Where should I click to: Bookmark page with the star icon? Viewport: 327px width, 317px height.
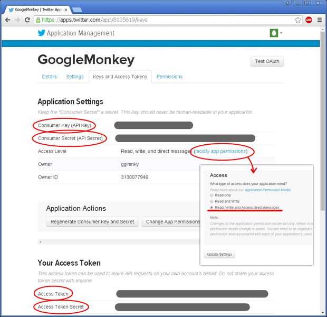point(297,20)
